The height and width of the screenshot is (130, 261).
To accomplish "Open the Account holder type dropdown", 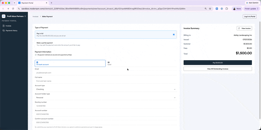I will point(106,97).
